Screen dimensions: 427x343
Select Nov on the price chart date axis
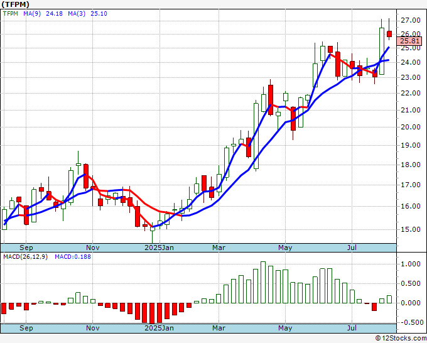point(92,248)
